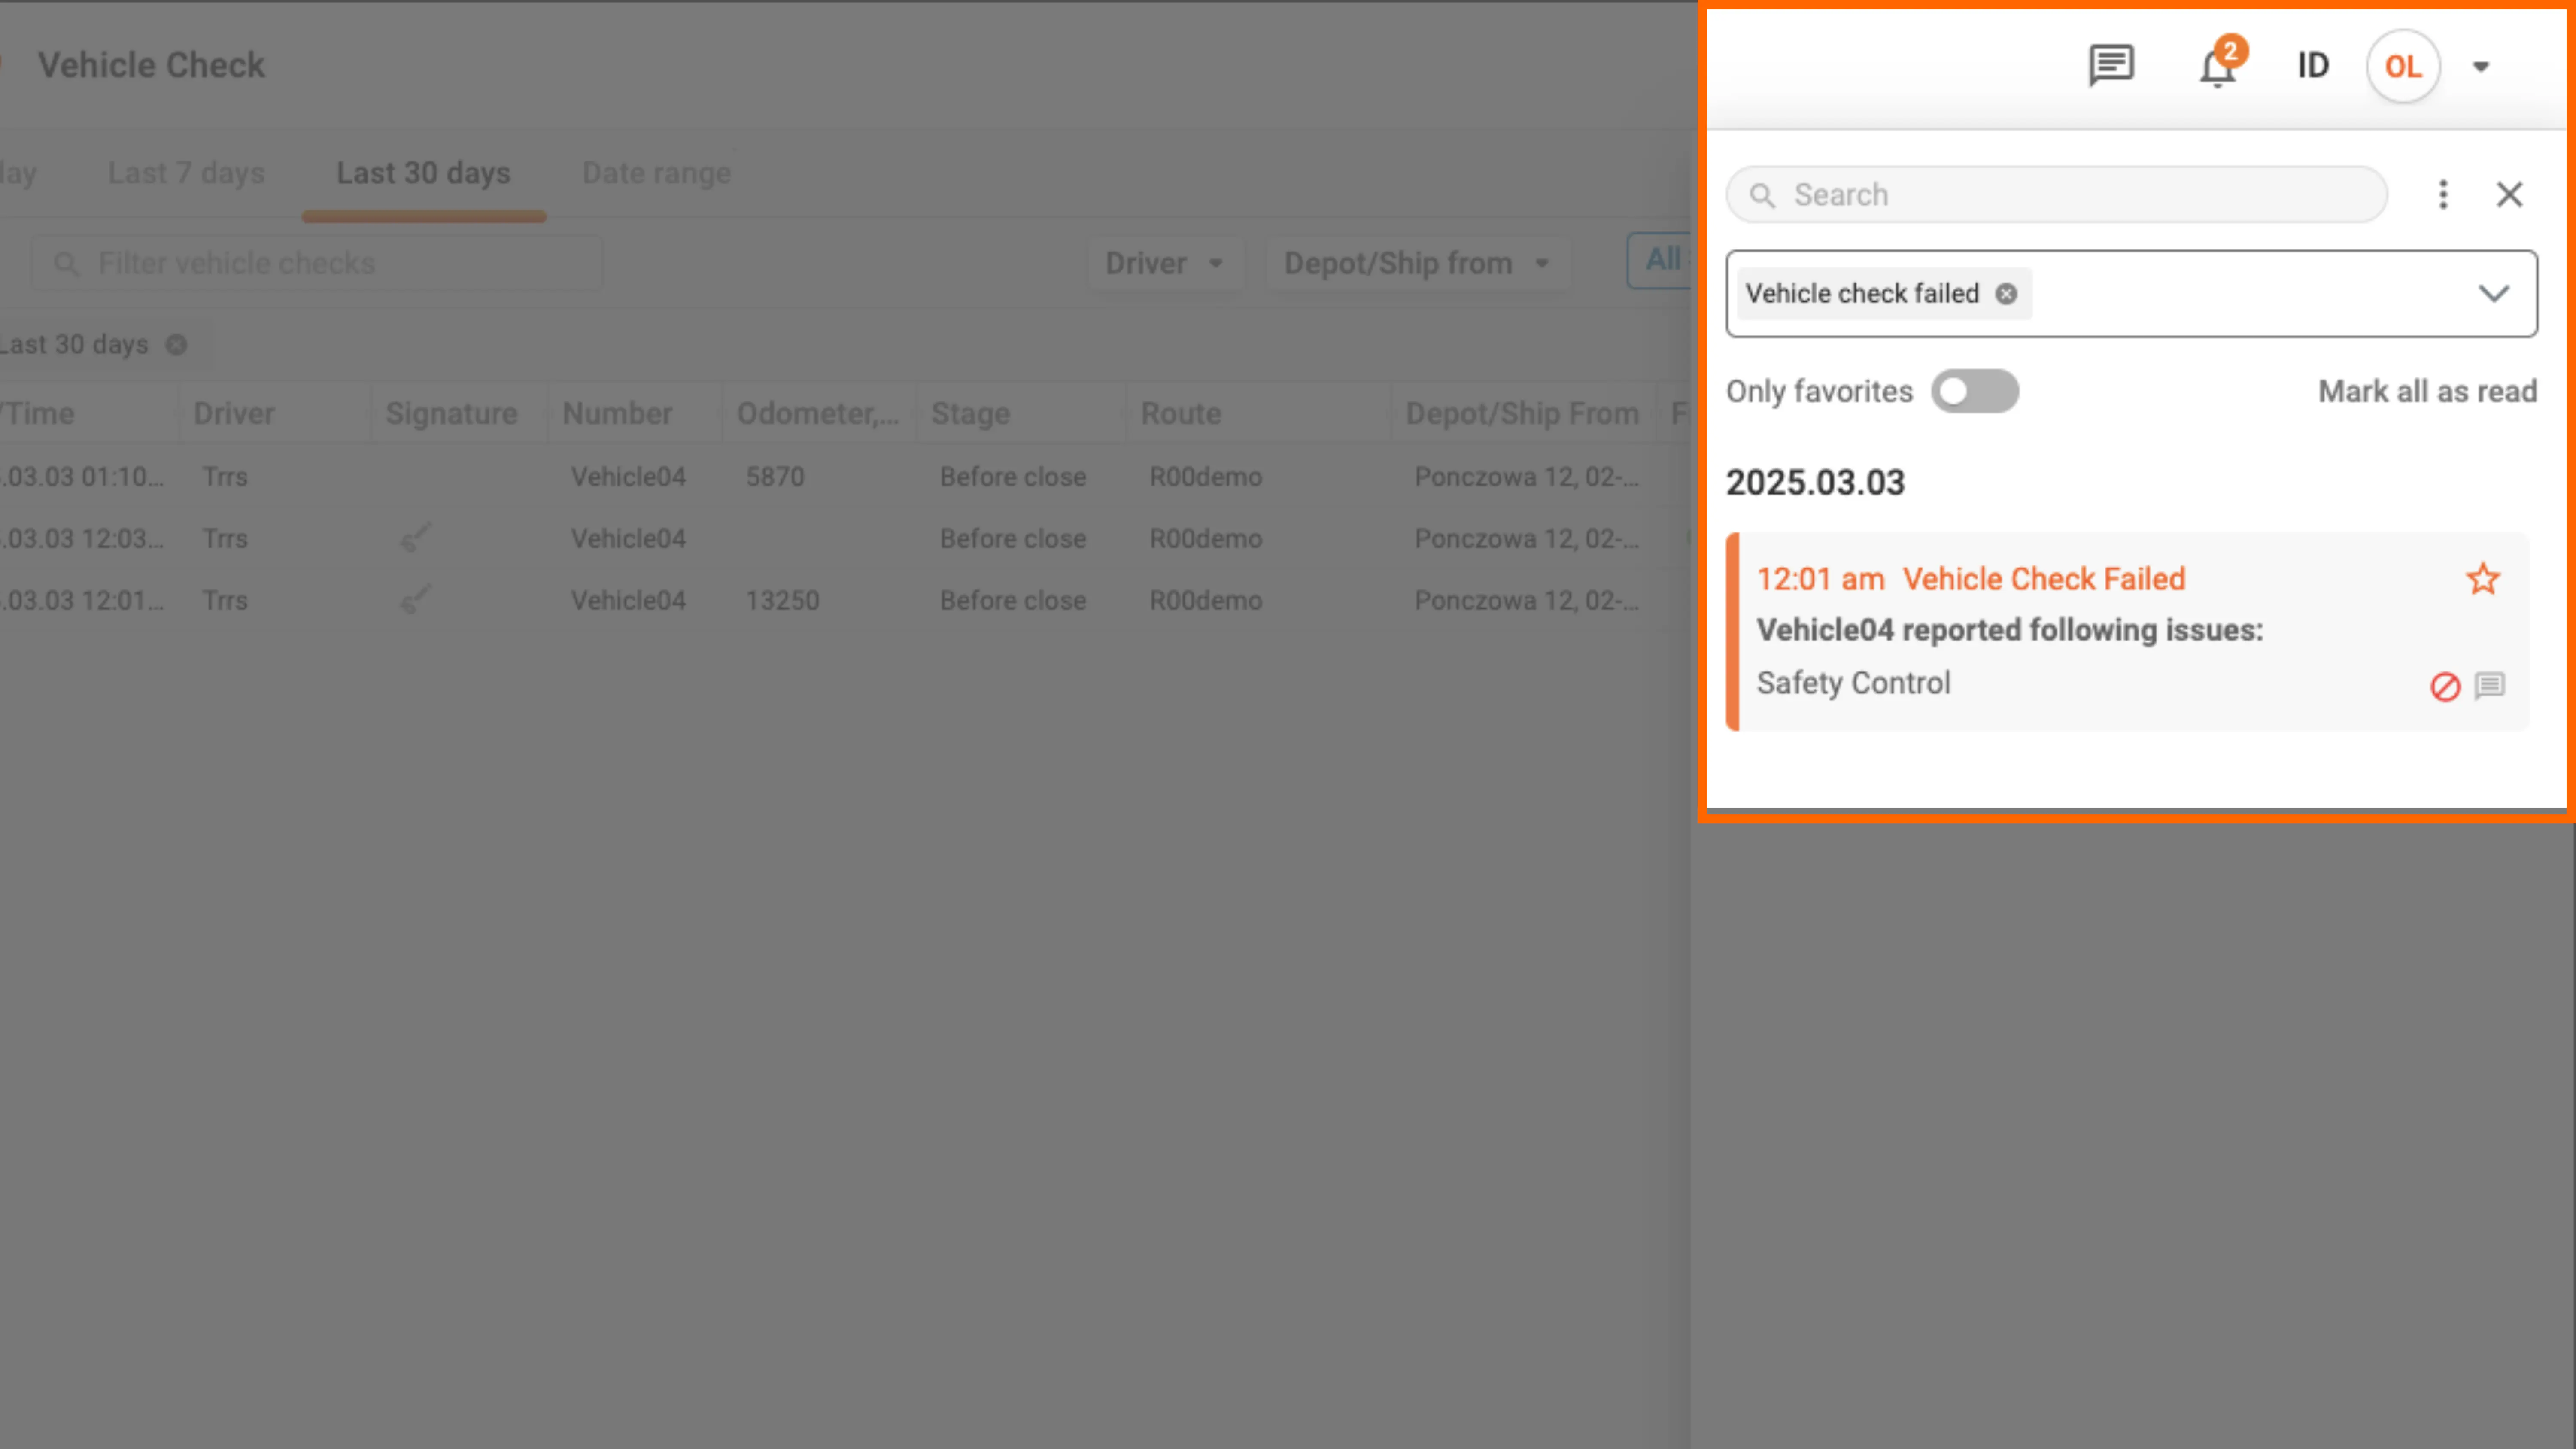Screen dimensions: 2576x1449
Task: Click Mark all as read
Action: click(x=2427, y=391)
